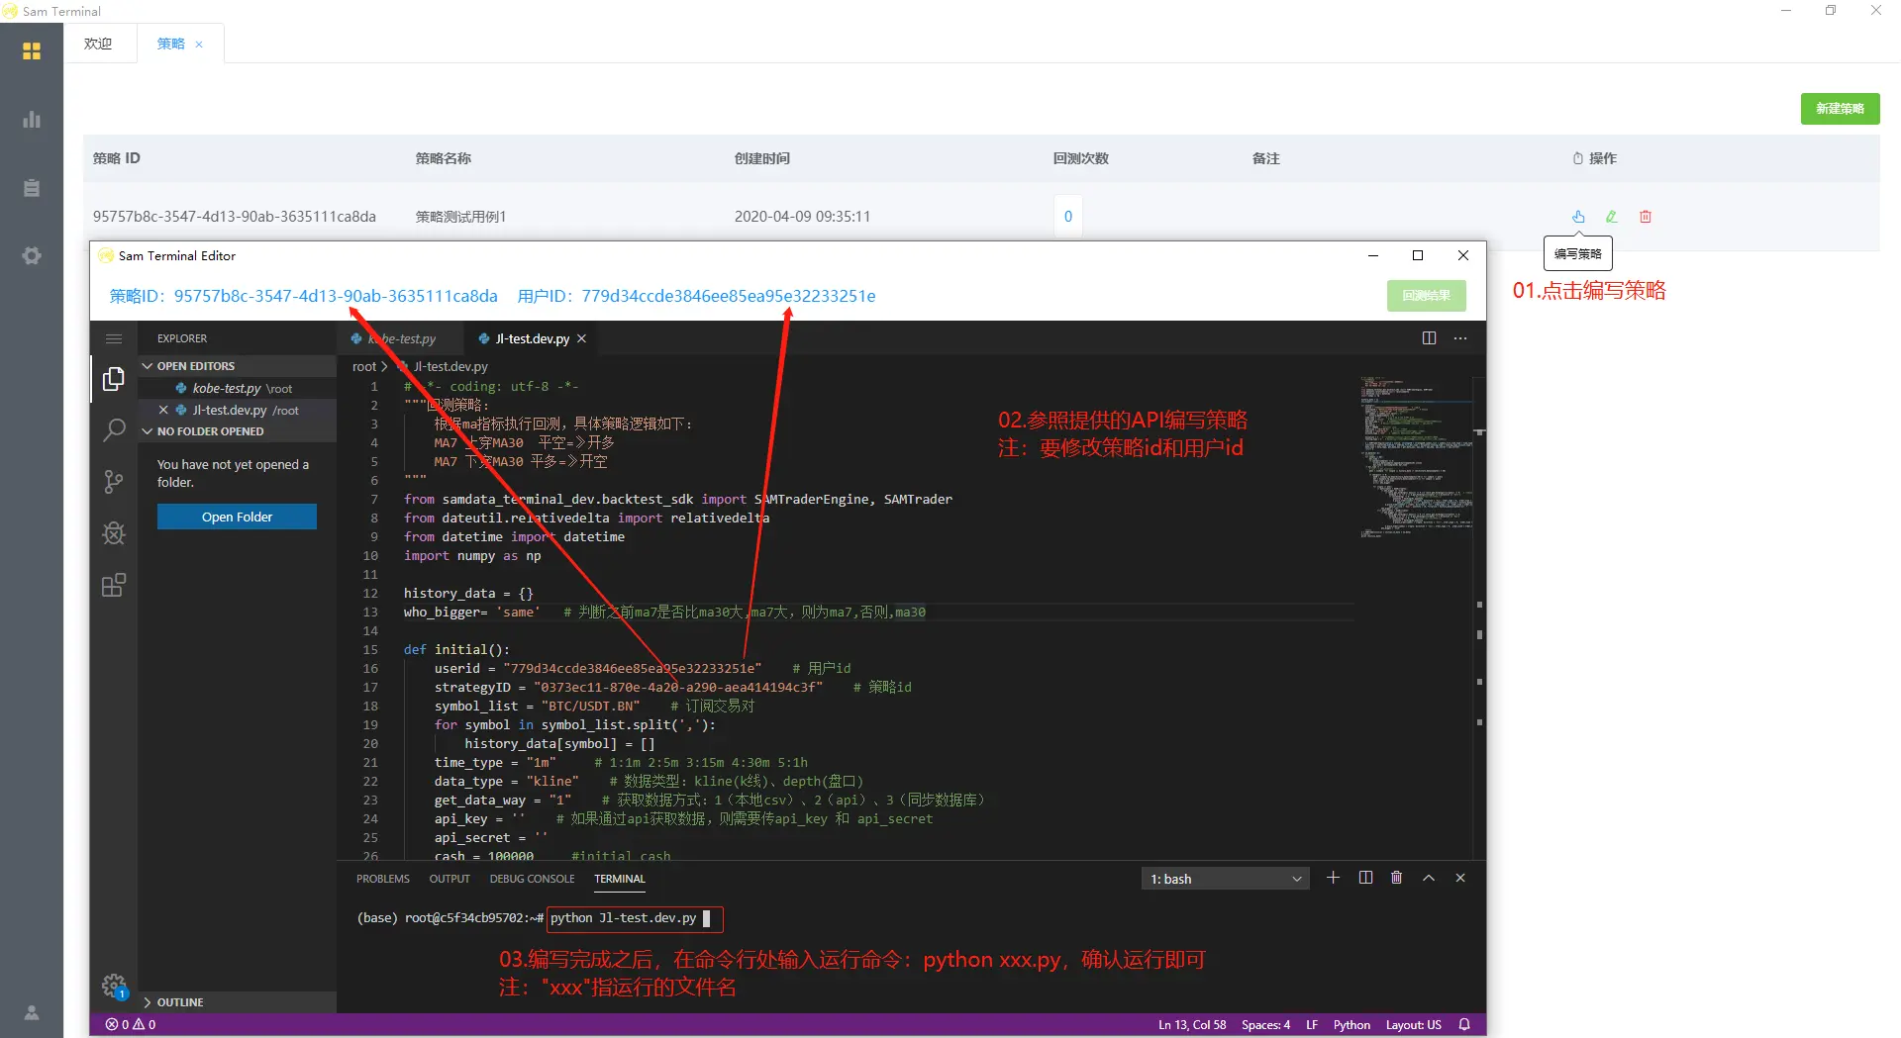Select kobe-test.py in Open Editors

pos(238,388)
